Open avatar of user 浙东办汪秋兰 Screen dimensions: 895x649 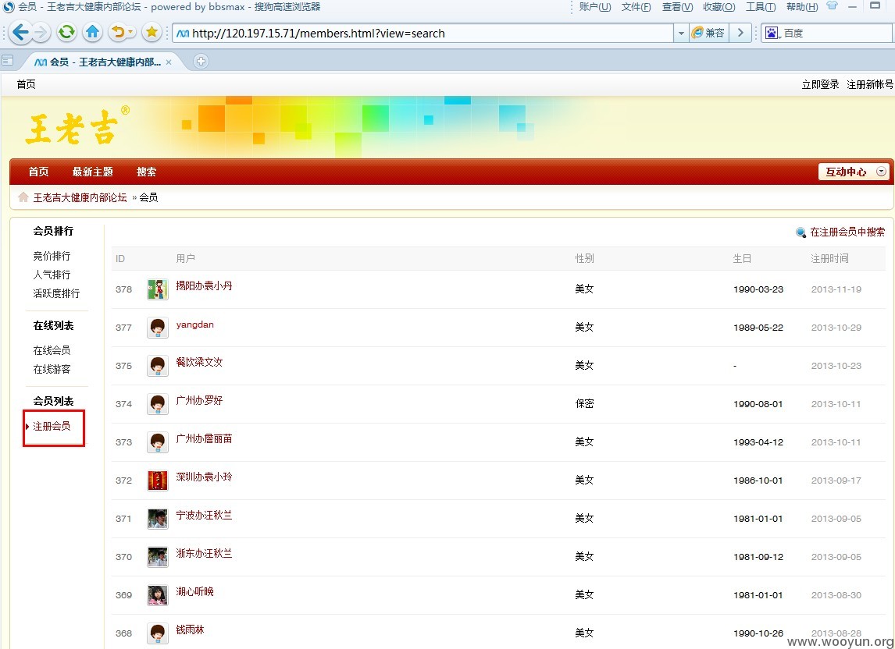click(x=158, y=557)
